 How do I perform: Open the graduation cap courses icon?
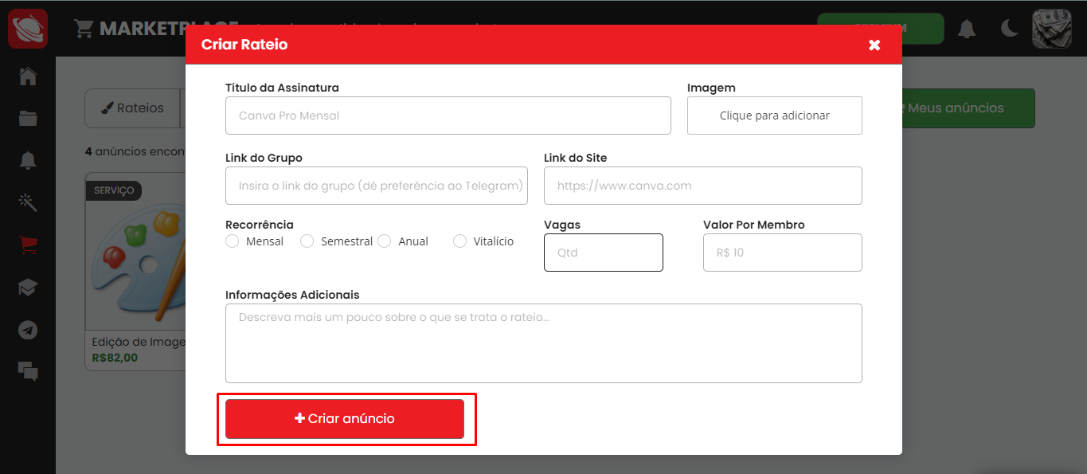coord(28,288)
